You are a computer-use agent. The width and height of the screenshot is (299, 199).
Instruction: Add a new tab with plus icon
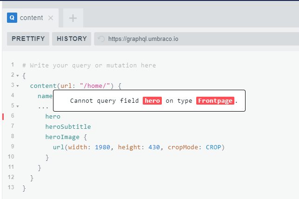pyautogui.click(x=73, y=18)
